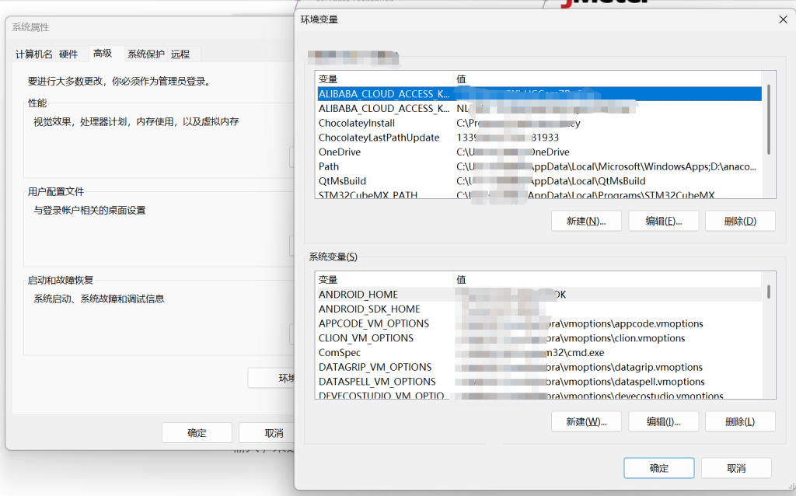This screenshot has height=496, width=796.
Task: Open the 硬件 tab
Action: [x=68, y=54]
